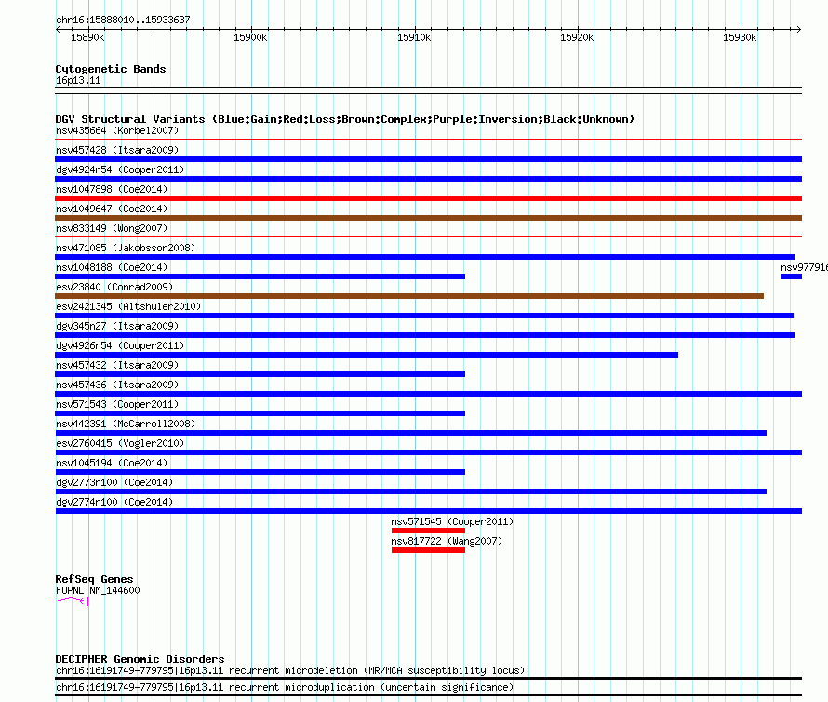Select the dgv4926n54 (Cooper2011) gain bar
Screen dimensions: 828x702
pos(367,355)
